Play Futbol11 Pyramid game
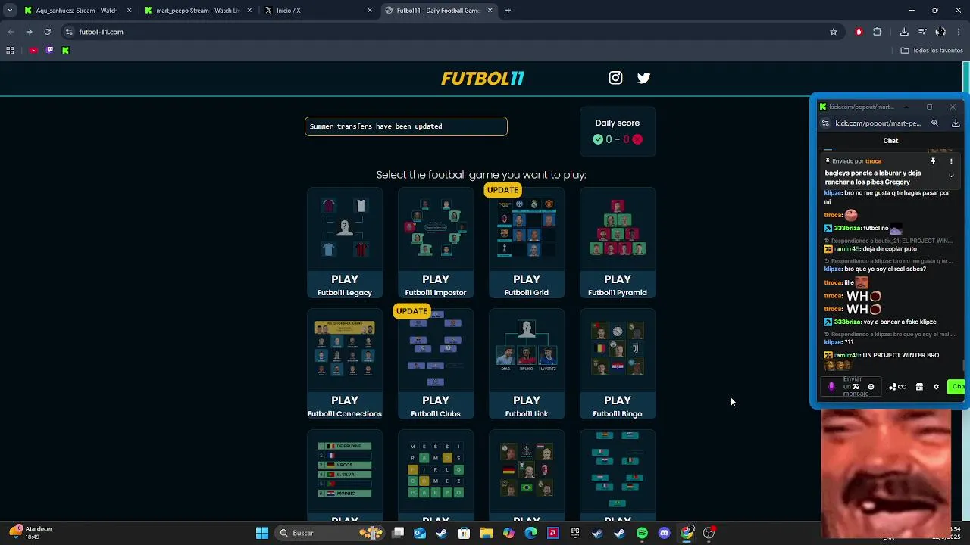 (618, 243)
